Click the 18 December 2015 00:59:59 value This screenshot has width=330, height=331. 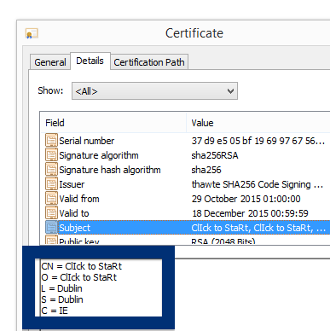click(x=250, y=213)
